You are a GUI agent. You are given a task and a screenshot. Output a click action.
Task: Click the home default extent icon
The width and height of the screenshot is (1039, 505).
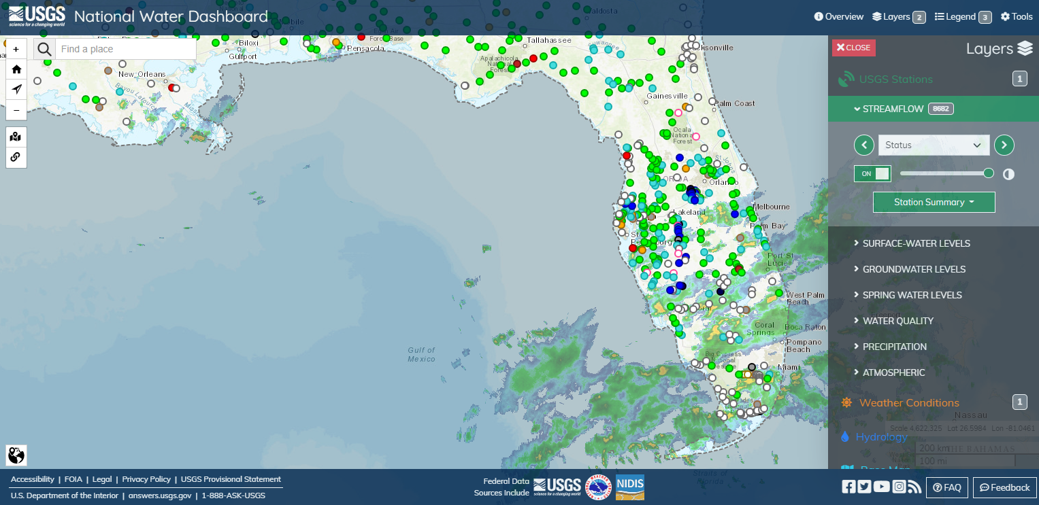[16, 69]
